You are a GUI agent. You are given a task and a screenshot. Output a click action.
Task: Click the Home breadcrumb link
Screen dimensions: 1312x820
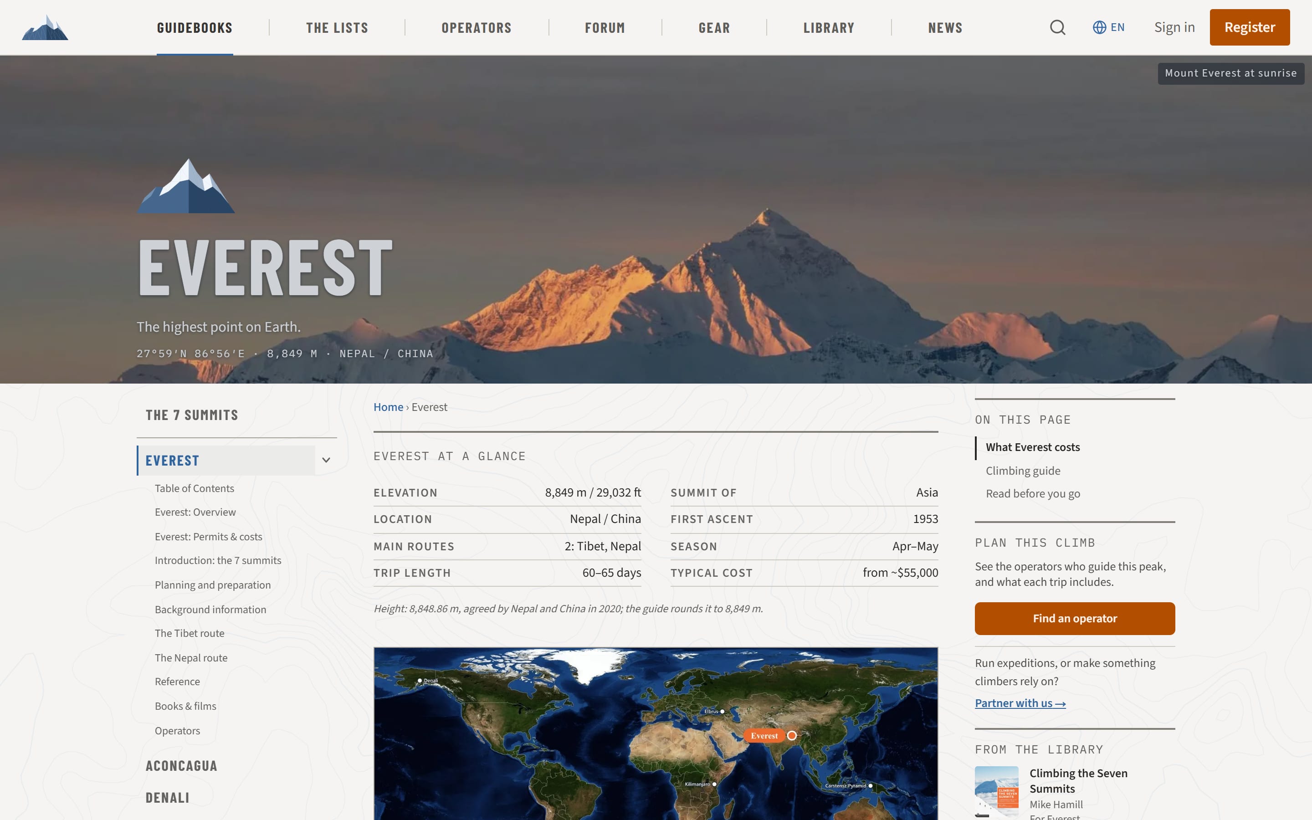pyautogui.click(x=388, y=407)
